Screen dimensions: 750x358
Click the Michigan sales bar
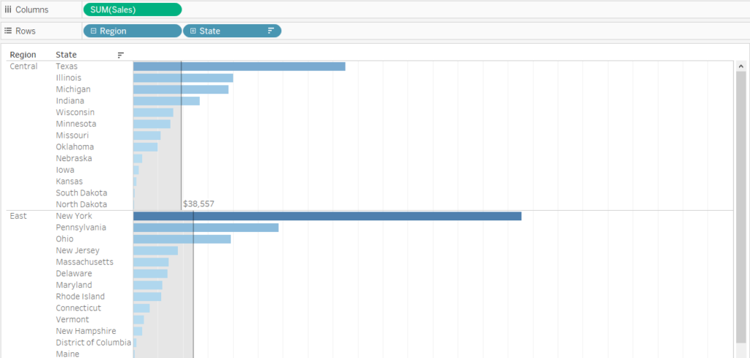coord(181,89)
